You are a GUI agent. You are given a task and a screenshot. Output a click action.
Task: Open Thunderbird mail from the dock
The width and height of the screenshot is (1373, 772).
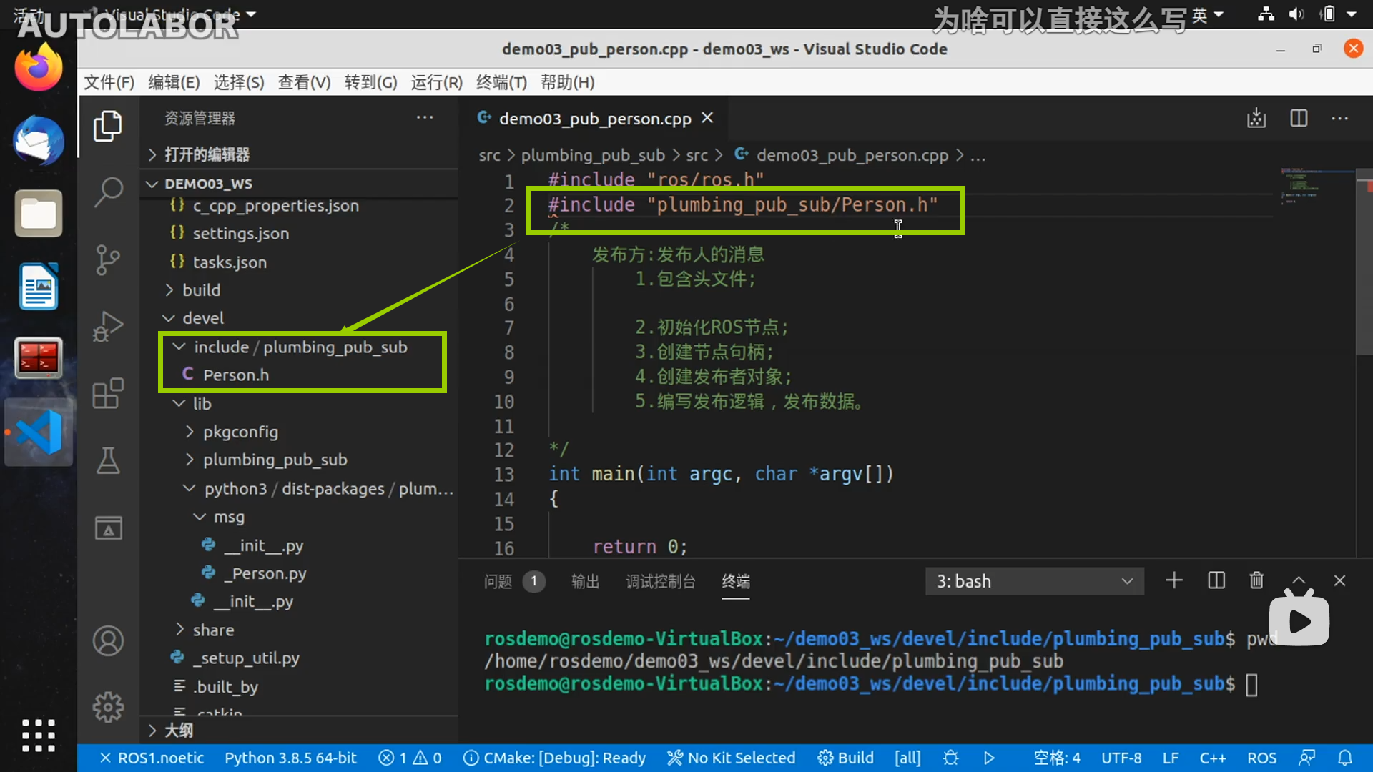tap(39, 141)
